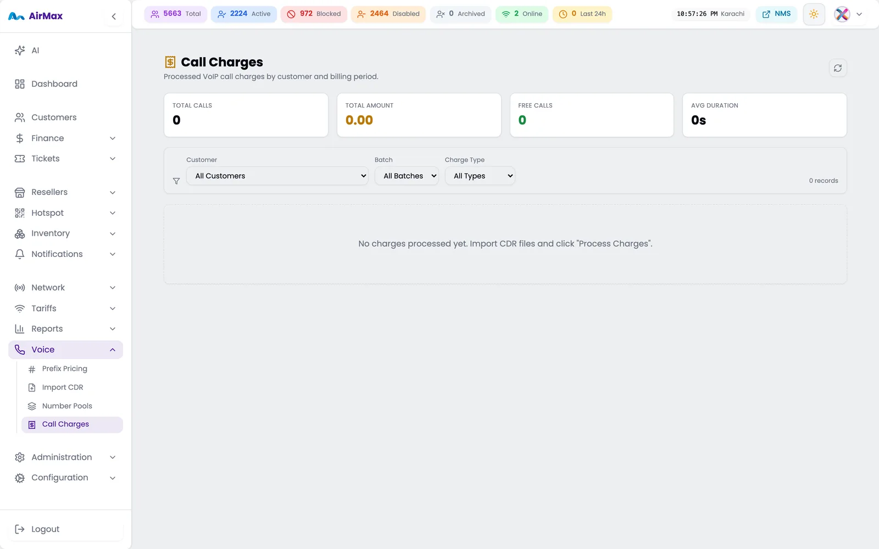Expand the Finance menu chevron
The width and height of the screenshot is (879, 549).
(113, 138)
